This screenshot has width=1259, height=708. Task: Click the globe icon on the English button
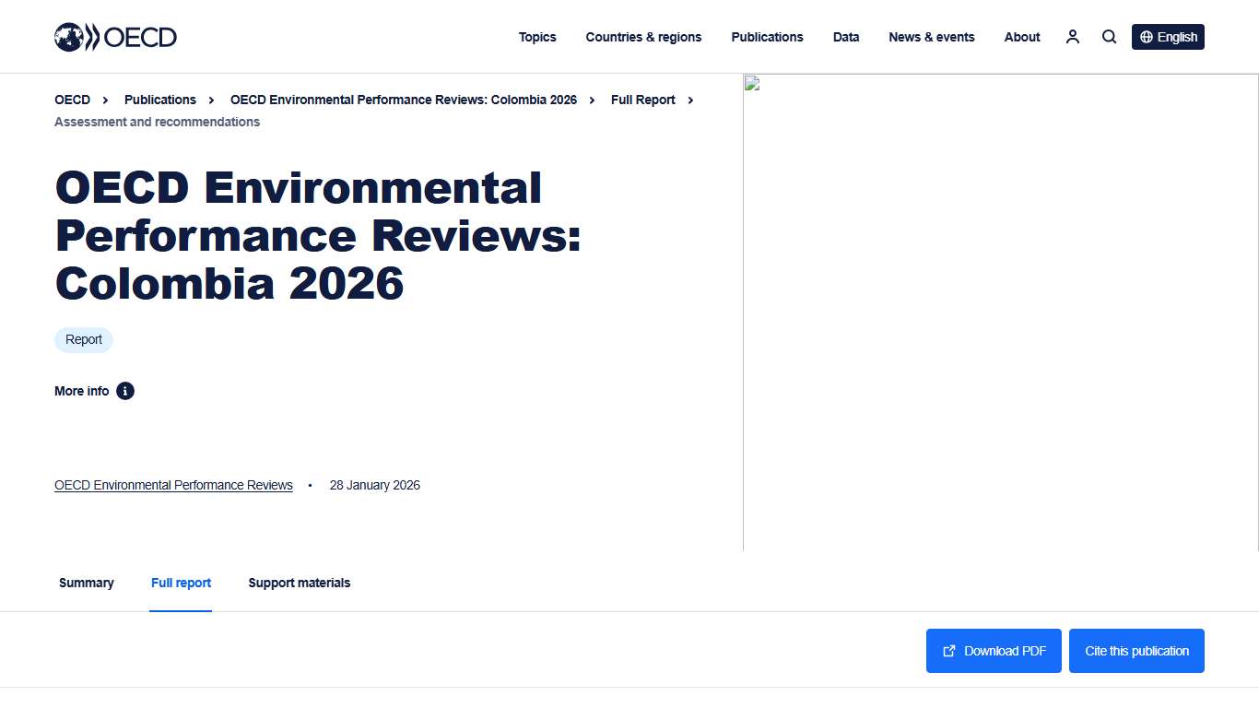[1146, 36]
